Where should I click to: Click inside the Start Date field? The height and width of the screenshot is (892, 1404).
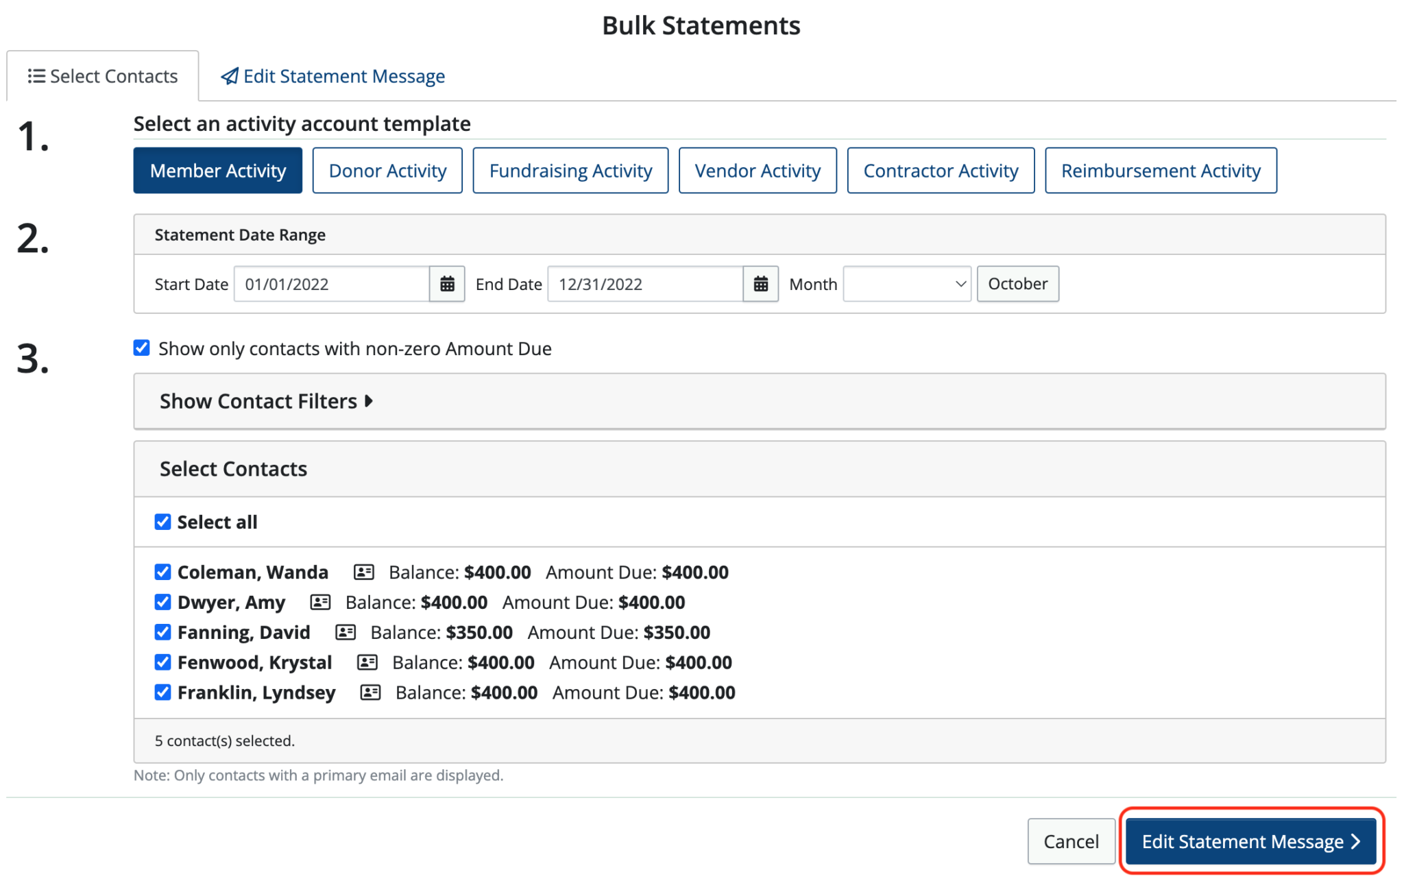pos(329,283)
